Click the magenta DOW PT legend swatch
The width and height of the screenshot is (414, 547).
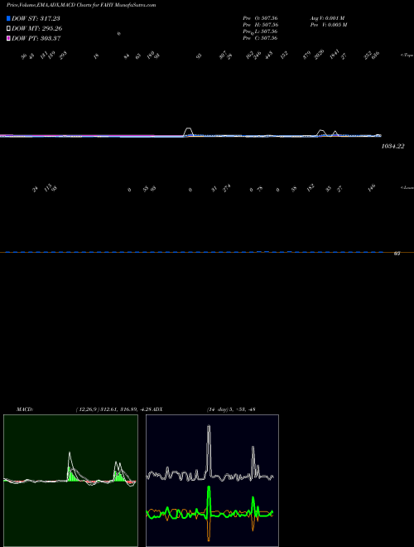8,38
